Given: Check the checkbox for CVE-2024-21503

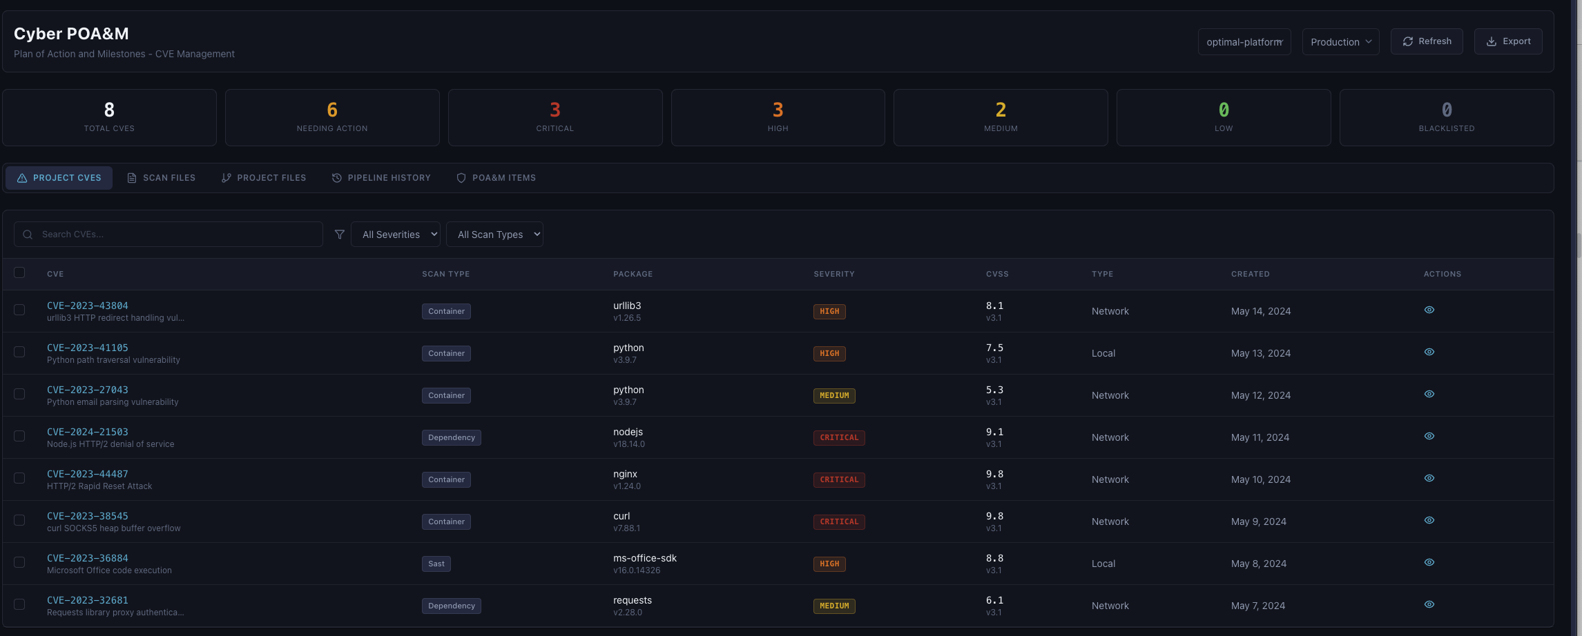Looking at the screenshot, I should [x=19, y=436].
